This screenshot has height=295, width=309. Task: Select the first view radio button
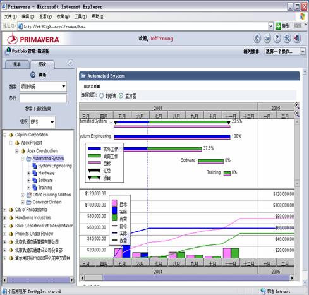[102, 96]
